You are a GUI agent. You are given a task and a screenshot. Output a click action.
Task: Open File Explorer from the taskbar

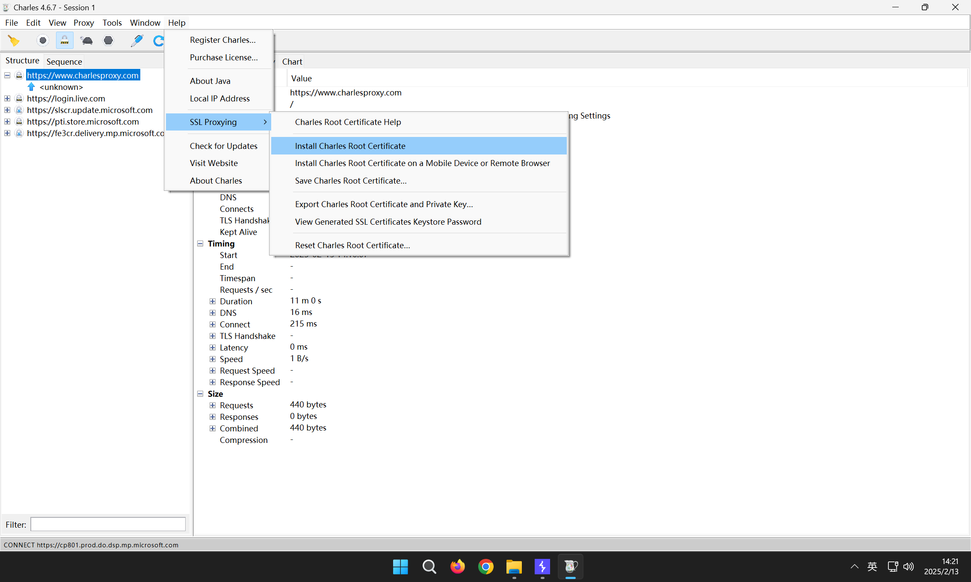tap(514, 567)
